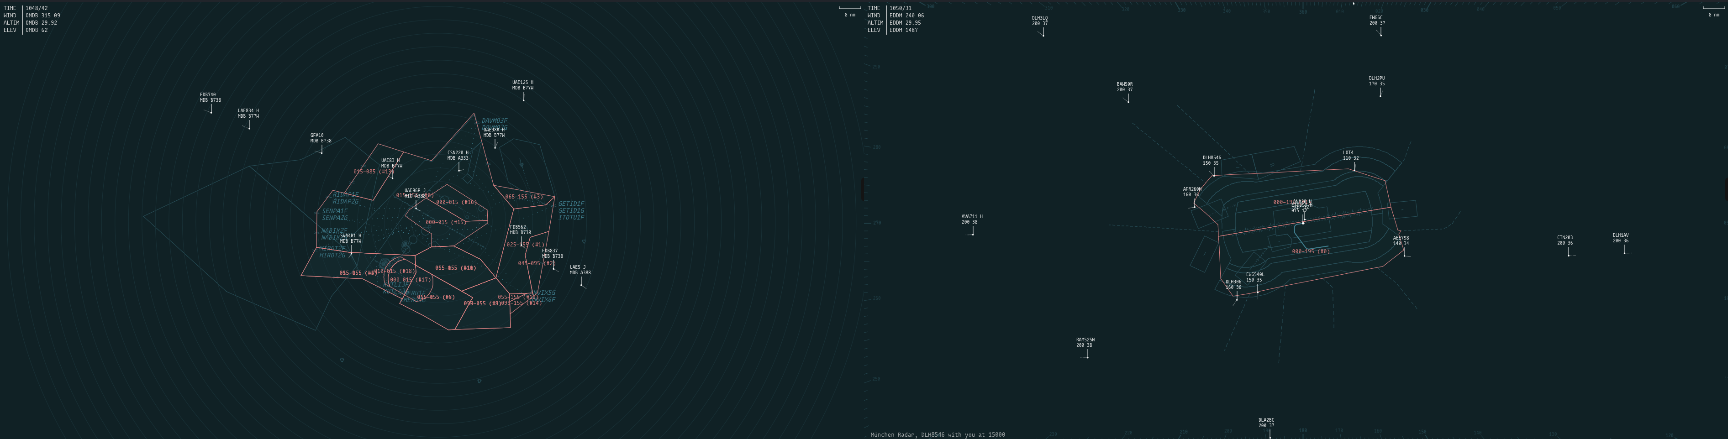The height and width of the screenshot is (439, 1728).
Task: Select aircraft DLH1AV
Action: tap(1621, 238)
